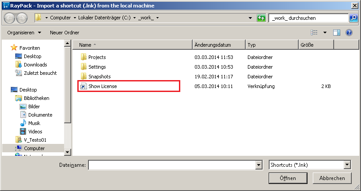Viewport: 361px width, 191px height.
Task: Click the change view icon
Action: coord(315,33)
